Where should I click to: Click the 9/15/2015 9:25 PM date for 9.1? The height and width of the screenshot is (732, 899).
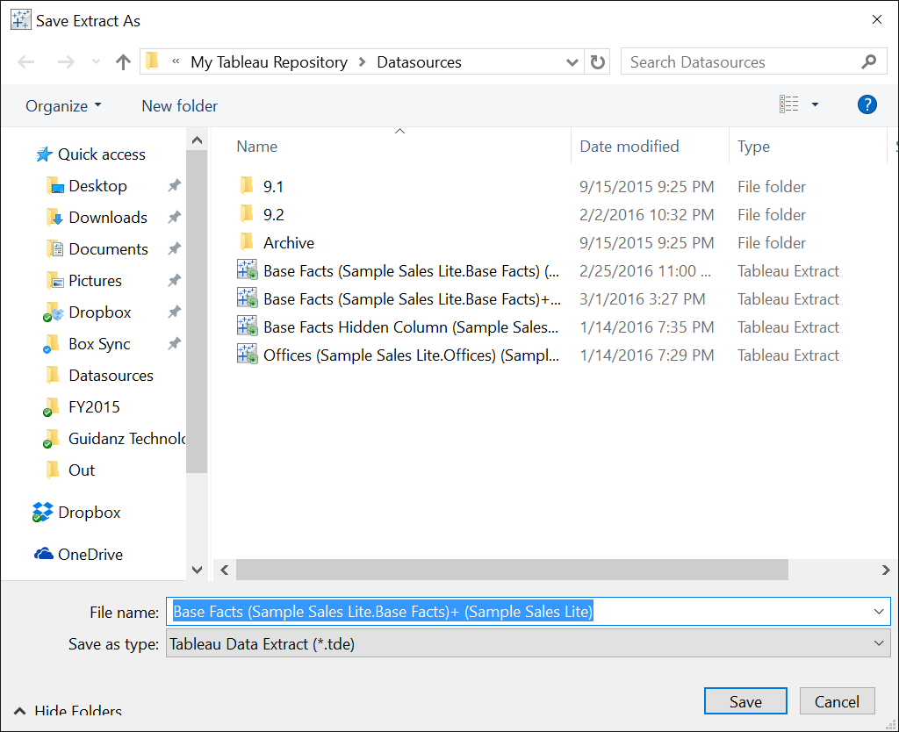click(x=647, y=186)
